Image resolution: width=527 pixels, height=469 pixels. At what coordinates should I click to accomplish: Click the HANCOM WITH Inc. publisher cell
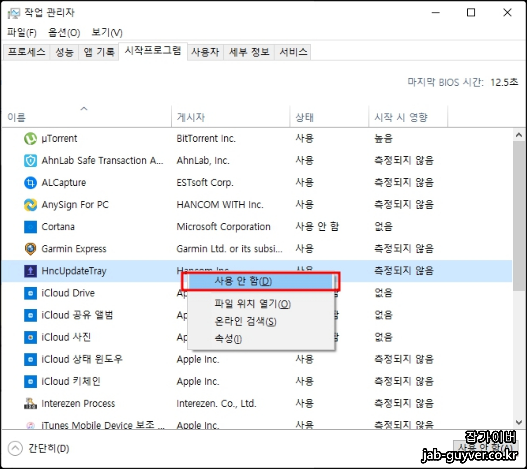(220, 205)
